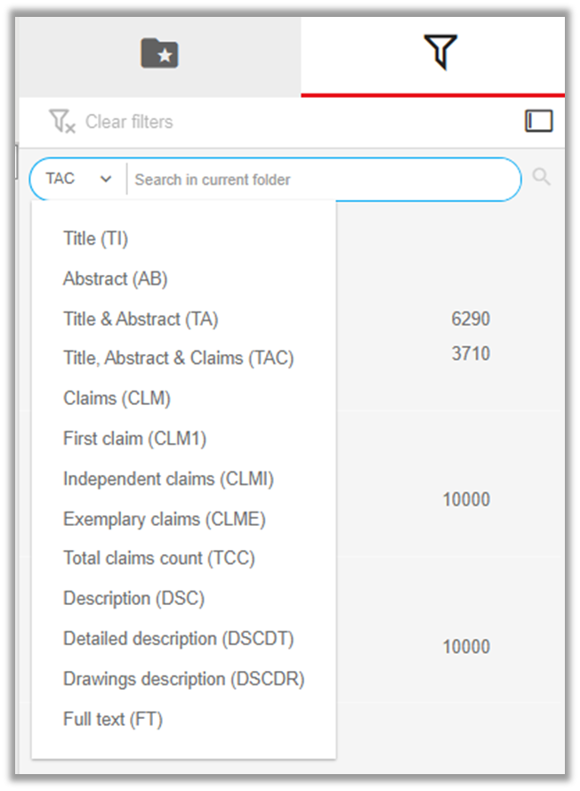Screen dimensions: 580x791
Task: Click the clear filters funnel icon
Action: coord(62,122)
